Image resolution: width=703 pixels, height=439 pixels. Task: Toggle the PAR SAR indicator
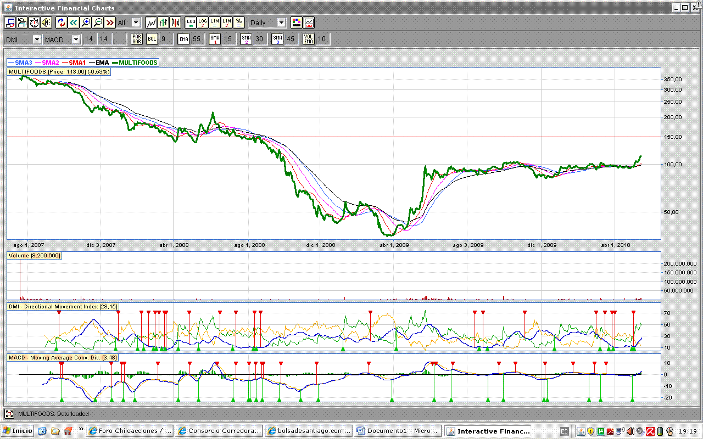pos(137,39)
